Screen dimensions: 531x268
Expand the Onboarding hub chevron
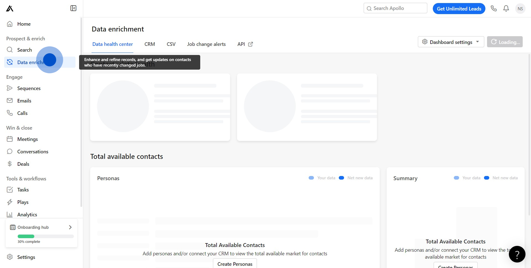[x=70, y=227]
